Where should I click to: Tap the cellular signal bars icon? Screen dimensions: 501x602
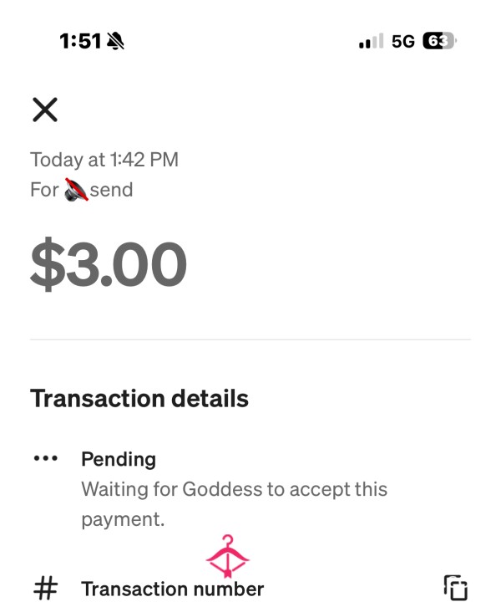pyautogui.click(x=371, y=41)
